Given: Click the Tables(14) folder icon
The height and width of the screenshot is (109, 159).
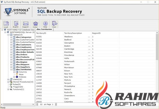Looking at the screenshot, I should coord(11,35).
